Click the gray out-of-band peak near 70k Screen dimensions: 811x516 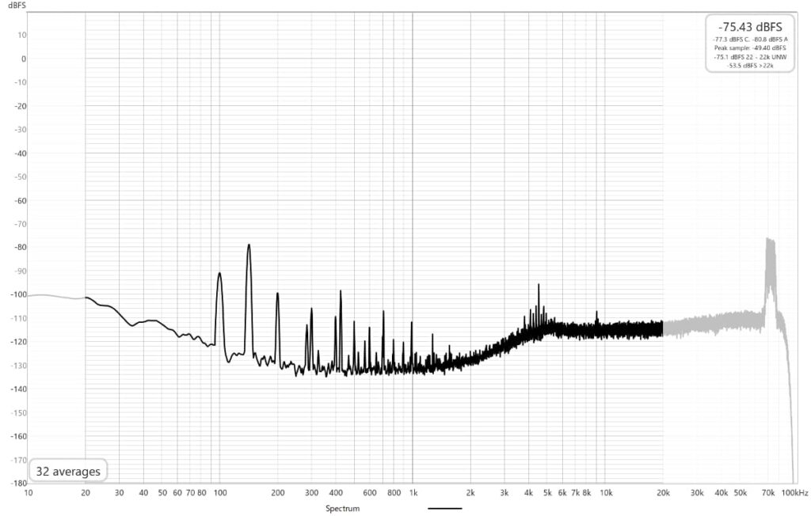(x=768, y=241)
